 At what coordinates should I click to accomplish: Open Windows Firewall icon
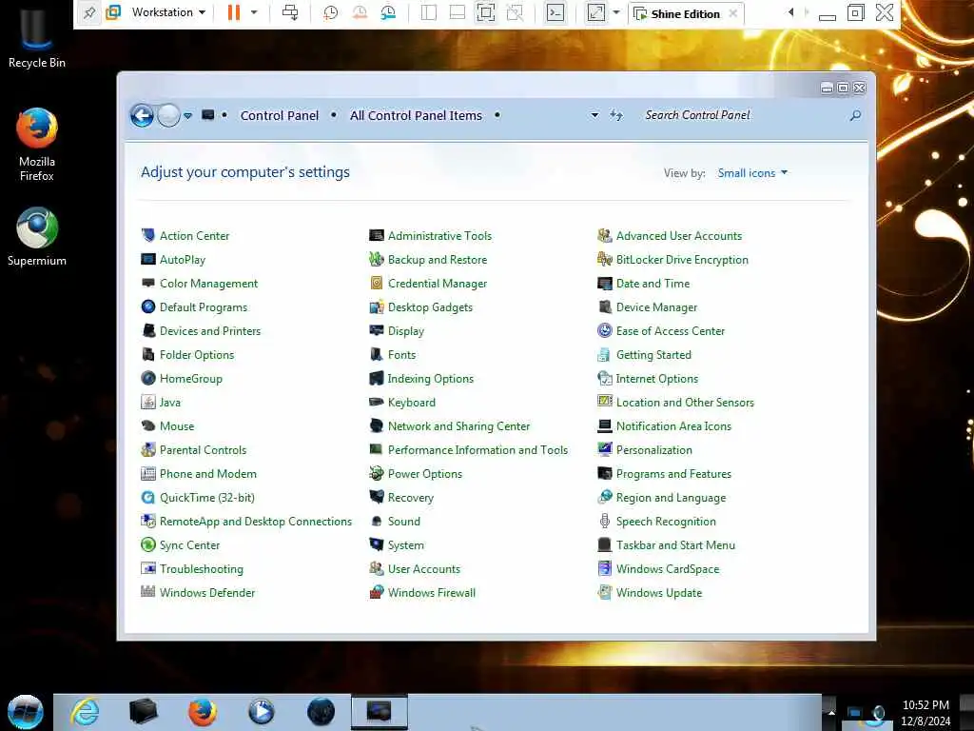(377, 592)
